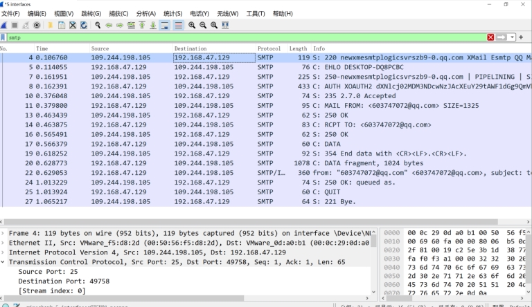The width and height of the screenshot is (532, 307).
Task: Reload the current capture file
Action: tap(83, 25)
